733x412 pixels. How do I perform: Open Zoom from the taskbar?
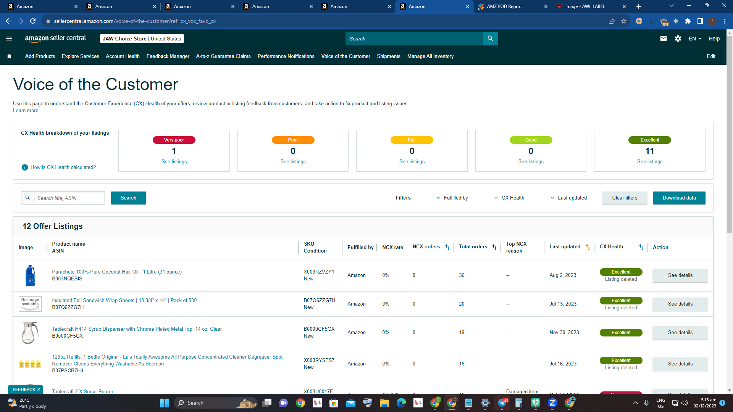pos(552,403)
